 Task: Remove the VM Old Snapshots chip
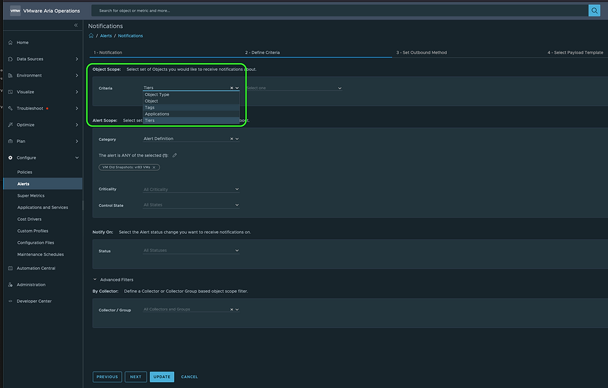[154, 167]
